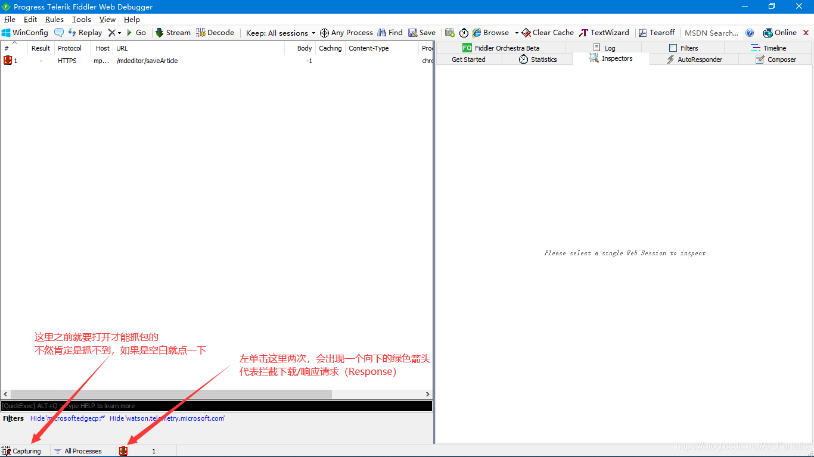Image resolution: width=814 pixels, height=457 pixels.
Task: Toggle Capturing in status bar
Action: point(21,451)
